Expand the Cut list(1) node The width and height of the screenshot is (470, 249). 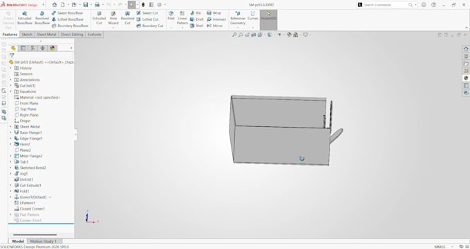point(11,86)
